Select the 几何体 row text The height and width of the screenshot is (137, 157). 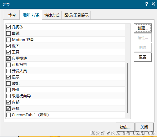18,27
